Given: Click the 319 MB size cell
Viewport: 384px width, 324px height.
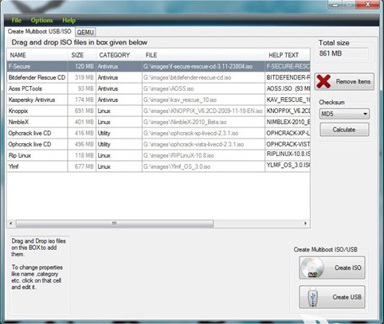Looking at the screenshot, I should point(82,77).
